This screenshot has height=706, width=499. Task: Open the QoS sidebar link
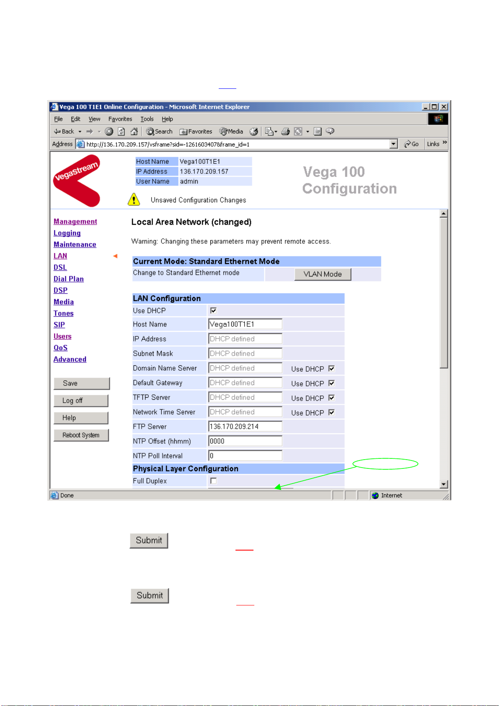tap(60, 348)
